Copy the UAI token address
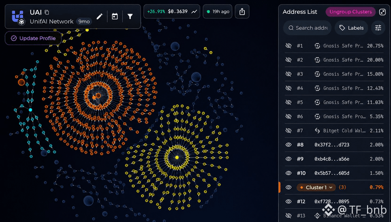 pyautogui.click(x=47, y=12)
